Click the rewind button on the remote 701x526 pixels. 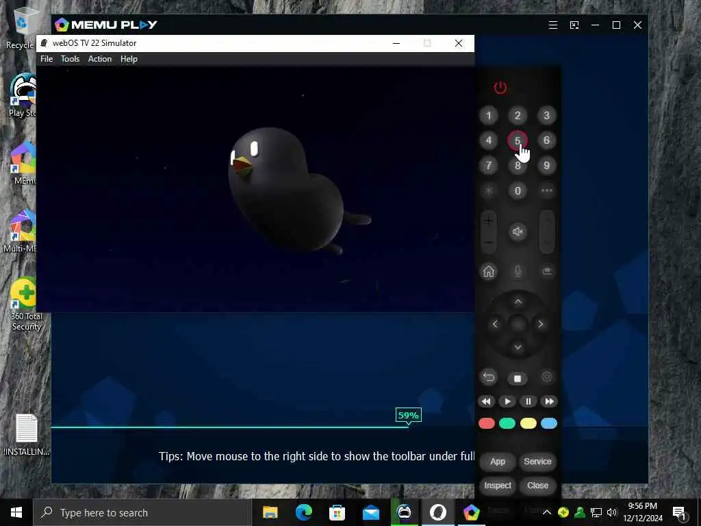(487, 401)
